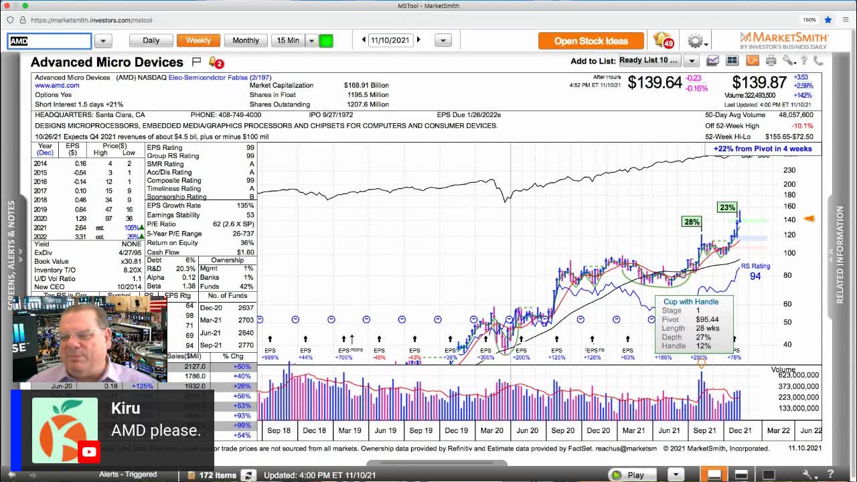
Task: Switch to the Daily chart tab
Action: coord(151,41)
